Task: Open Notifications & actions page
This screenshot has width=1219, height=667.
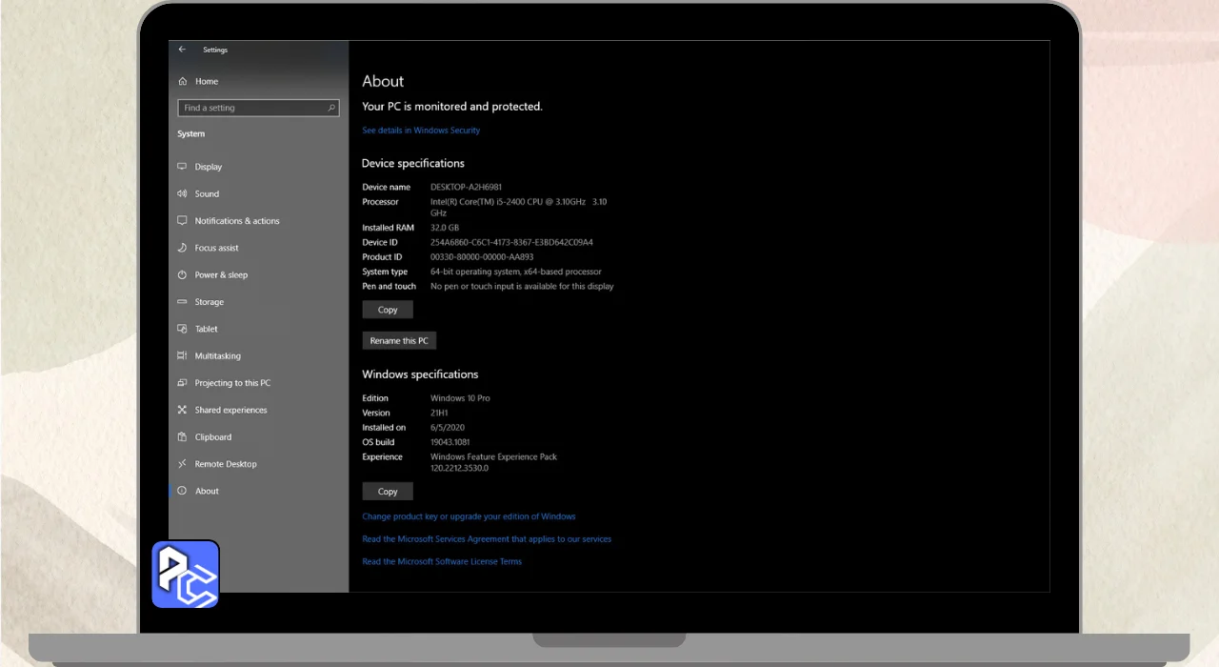Action: (236, 221)
